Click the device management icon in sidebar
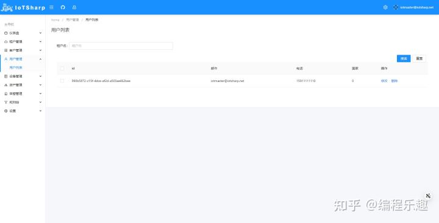The width and height of the screenshot is (439, 223). tap(6, 76)
